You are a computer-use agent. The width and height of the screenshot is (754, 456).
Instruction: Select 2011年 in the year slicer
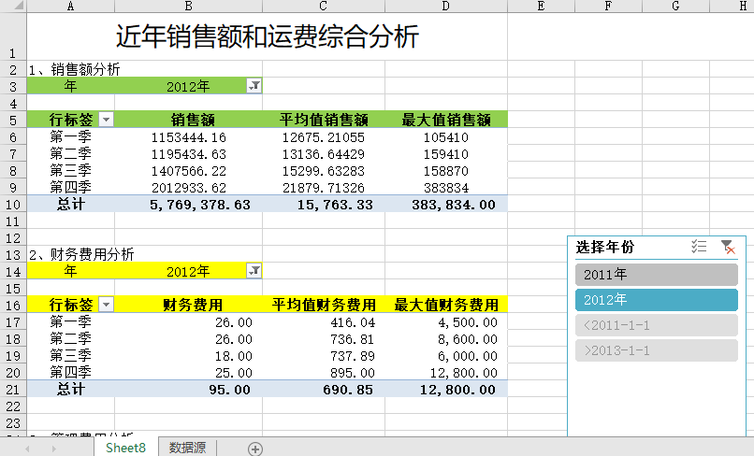[x=657, y=275]
